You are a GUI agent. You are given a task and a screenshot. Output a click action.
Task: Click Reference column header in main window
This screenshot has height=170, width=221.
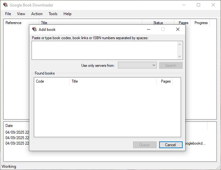pos(21,23)
